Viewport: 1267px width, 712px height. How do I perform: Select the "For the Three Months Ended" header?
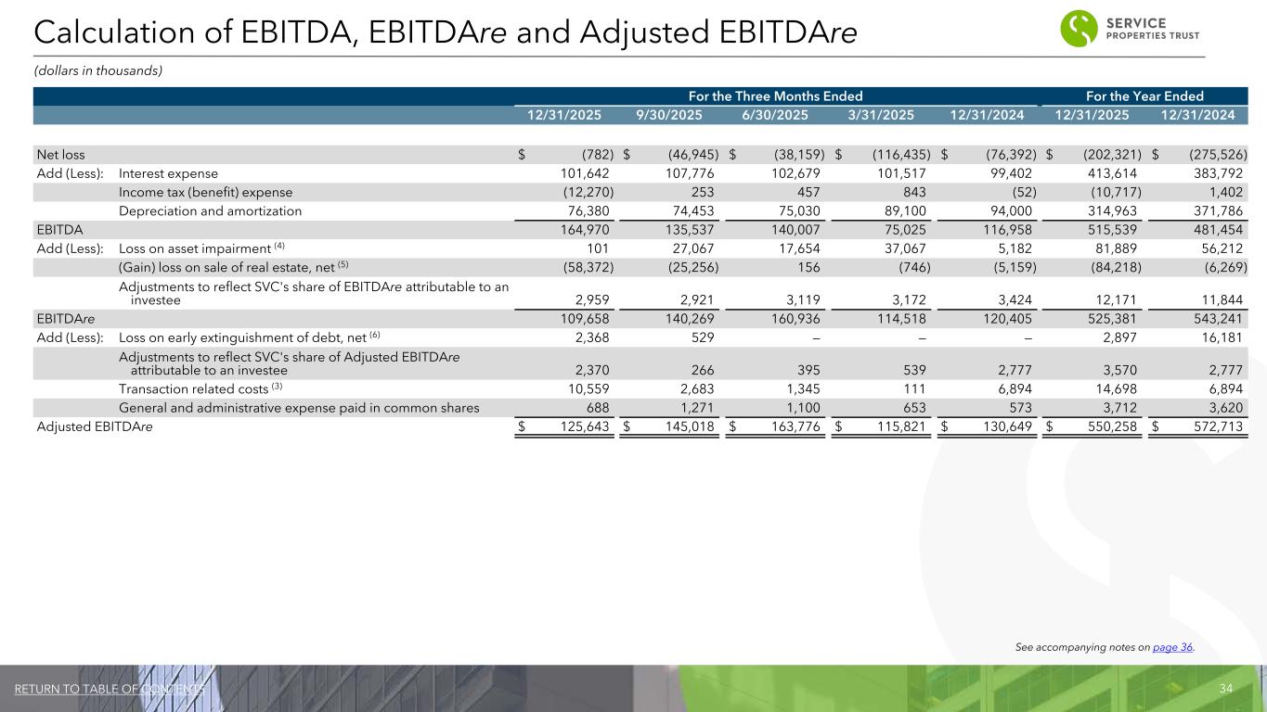click(x=774, y=95)
